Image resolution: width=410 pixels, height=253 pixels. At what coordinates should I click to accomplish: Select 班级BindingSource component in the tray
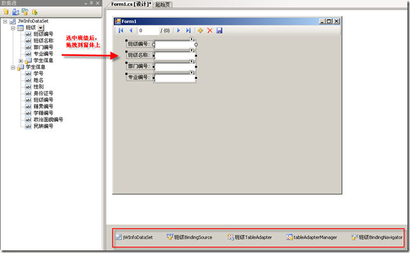(189, 237)
